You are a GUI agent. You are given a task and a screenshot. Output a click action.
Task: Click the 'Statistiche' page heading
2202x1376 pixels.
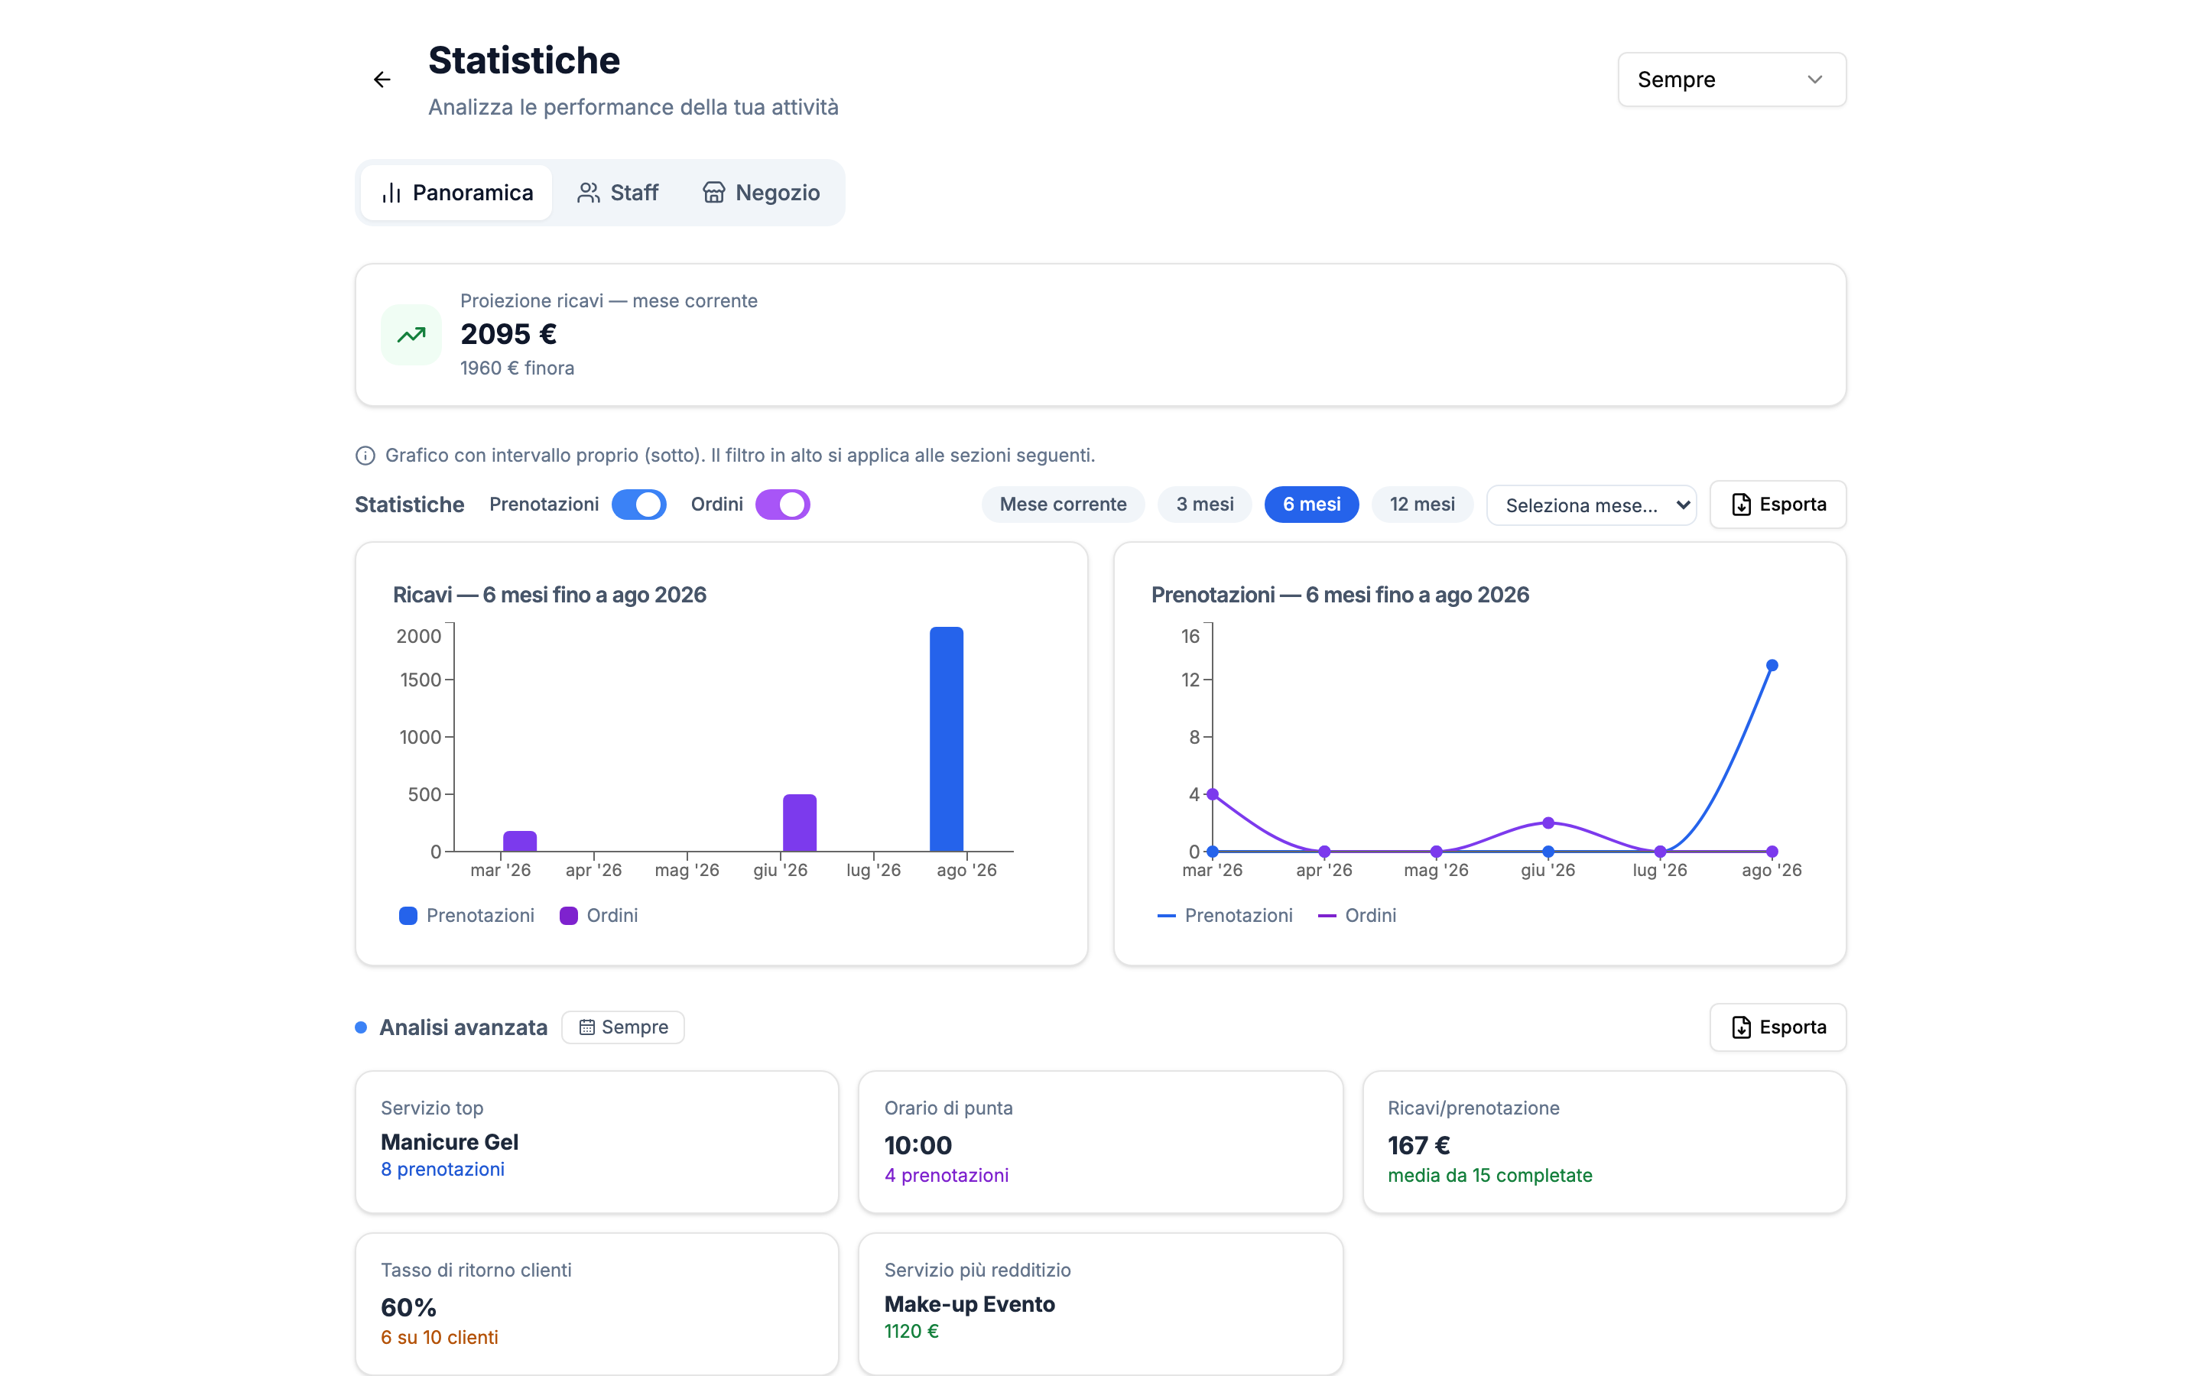coord(524,60)
